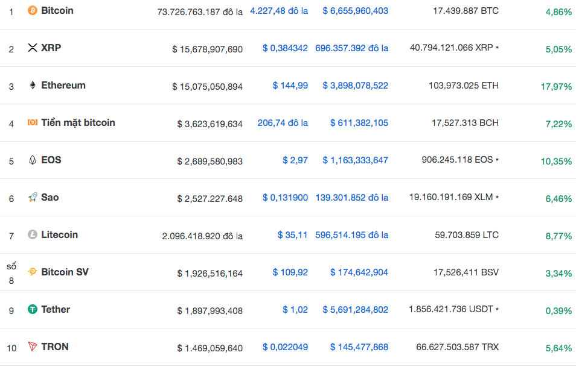Click the Ethereum diamond logo icon

point(33,85)
